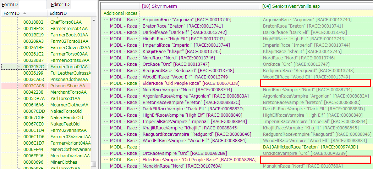The width and height of the screenshot is (373, 169).
Task: Select the FullLeatherCuirassAA record
Action: (70, 73)
